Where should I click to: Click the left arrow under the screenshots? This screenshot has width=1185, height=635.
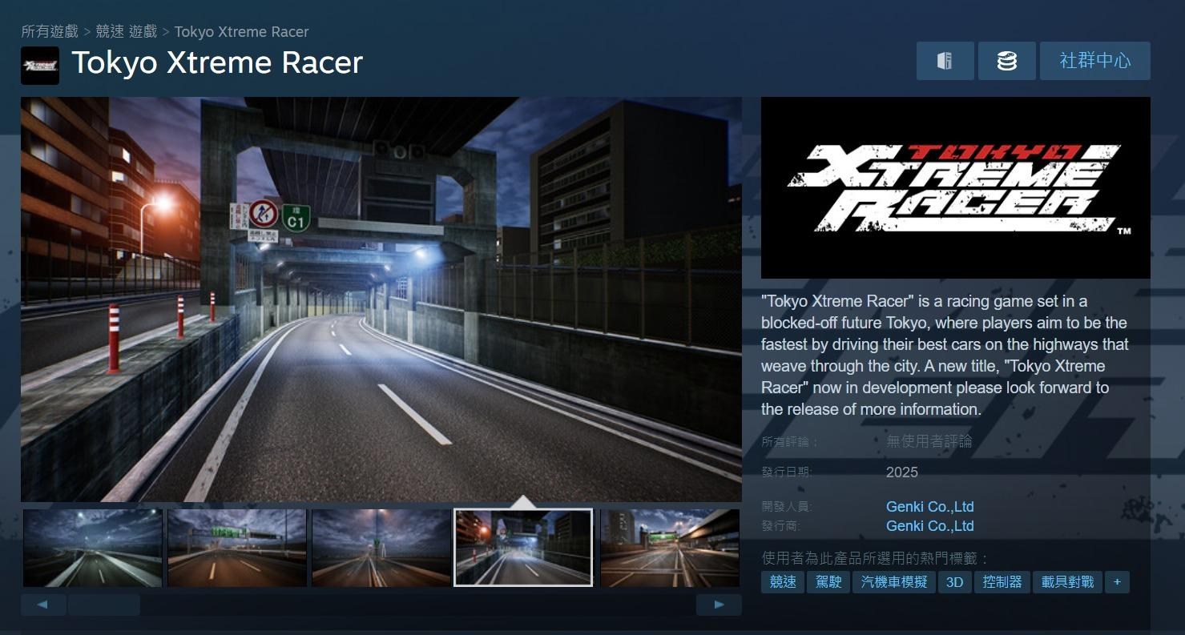click(44, 605)
